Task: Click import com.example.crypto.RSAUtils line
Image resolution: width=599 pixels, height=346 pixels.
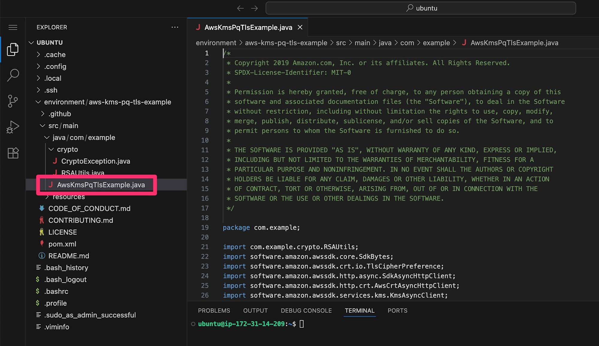Action: tap(291, 247)
